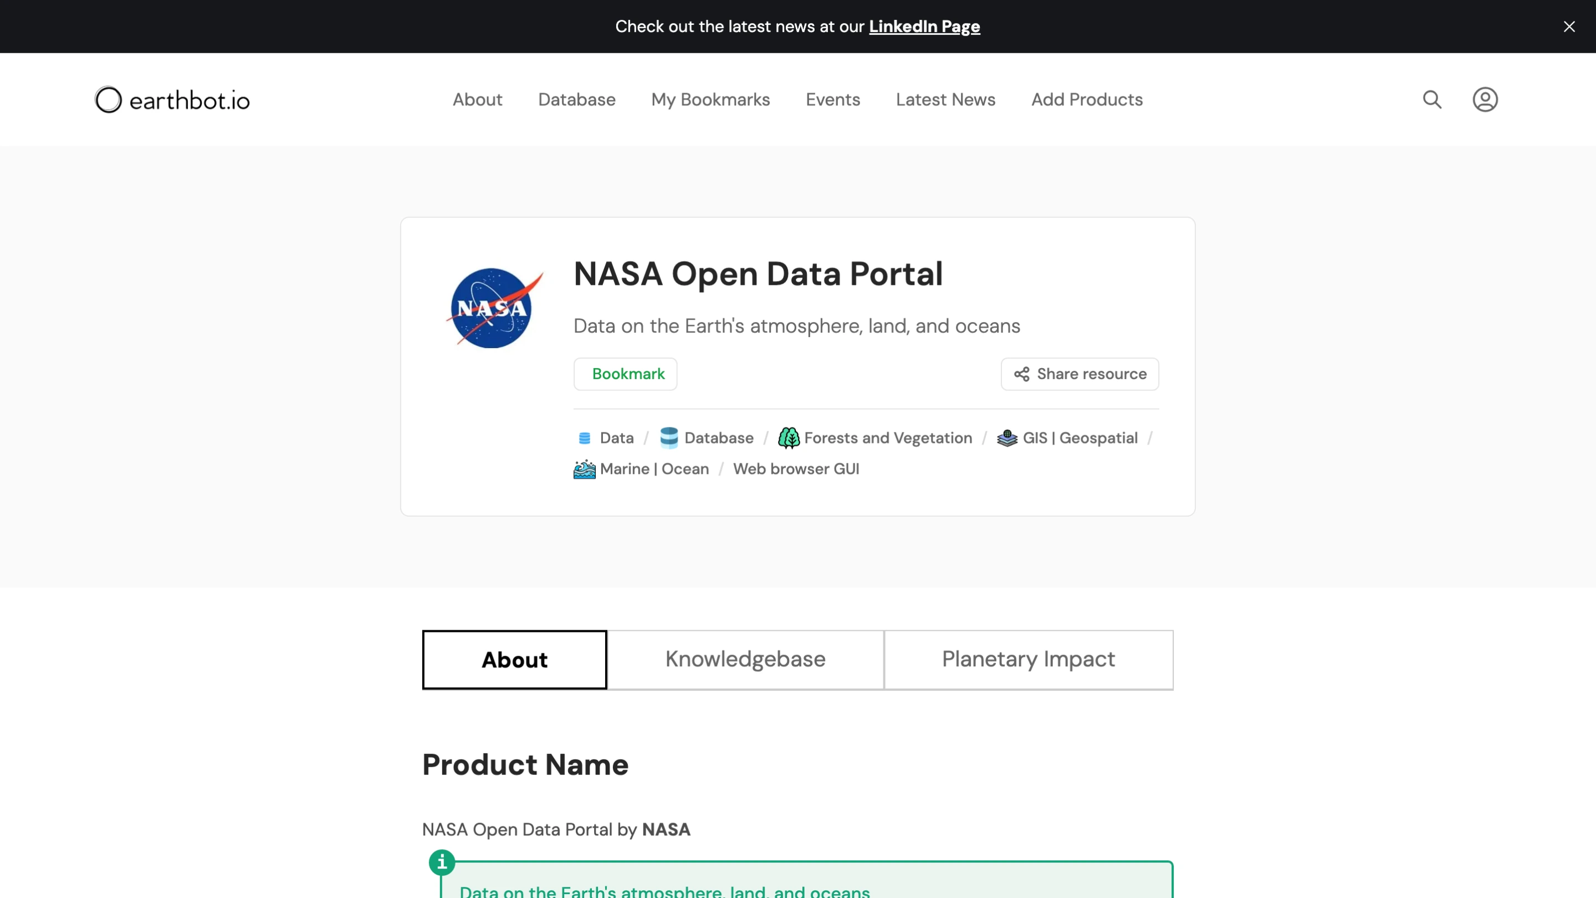Screen dimensions: 1596x898
Task: Go to Database in the top navigation
Action: click(x=577, y=99)
